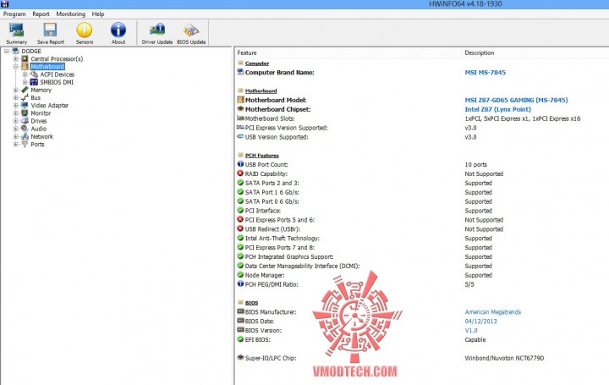Collapse the DODGE root tree node

[7, 51]
